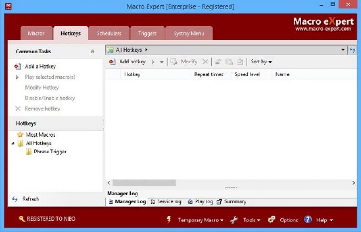This screenshot has width=361, height=232.
Task: Open the Summary log tab
Action: point(231,202)
